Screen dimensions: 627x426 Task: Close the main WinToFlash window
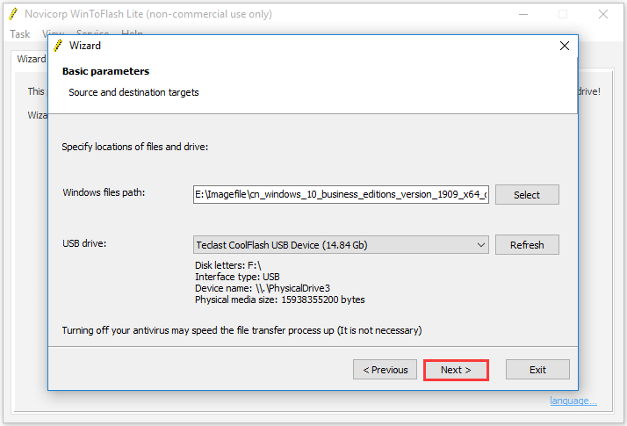pyautogui.click(x=603, y=14)
